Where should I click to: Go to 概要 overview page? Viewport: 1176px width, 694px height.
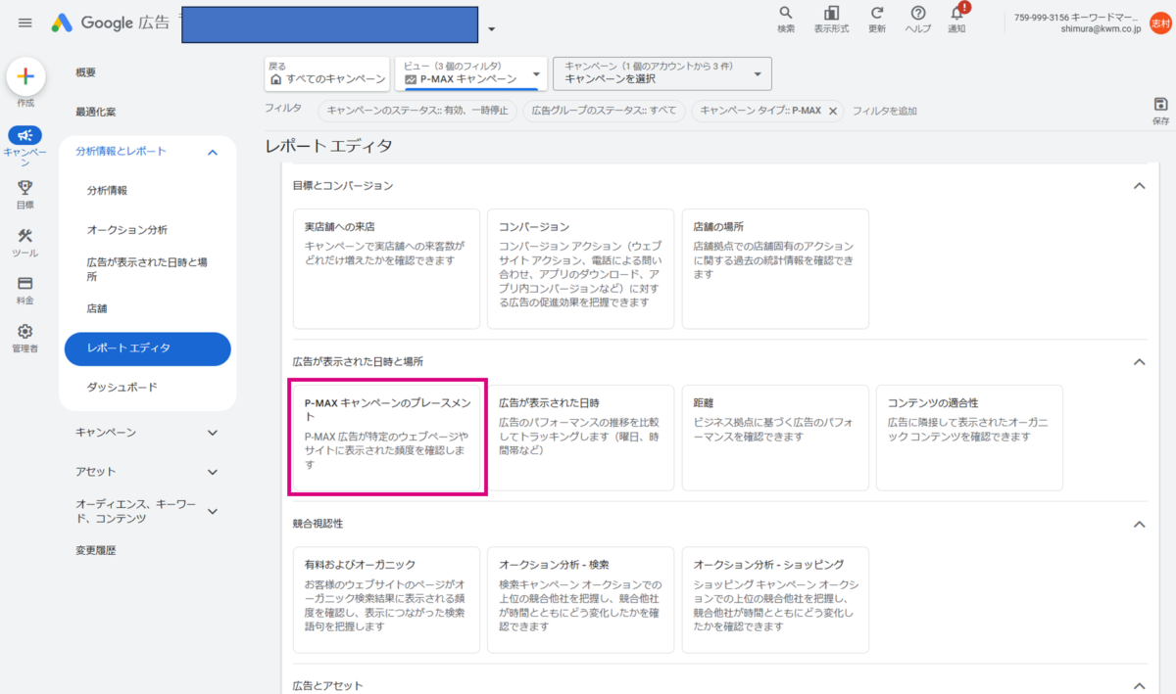85,72
